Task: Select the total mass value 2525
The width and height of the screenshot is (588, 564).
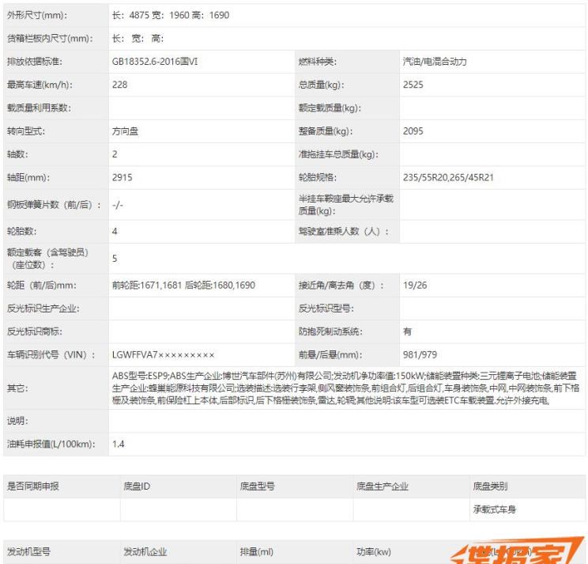Action: 413,85
